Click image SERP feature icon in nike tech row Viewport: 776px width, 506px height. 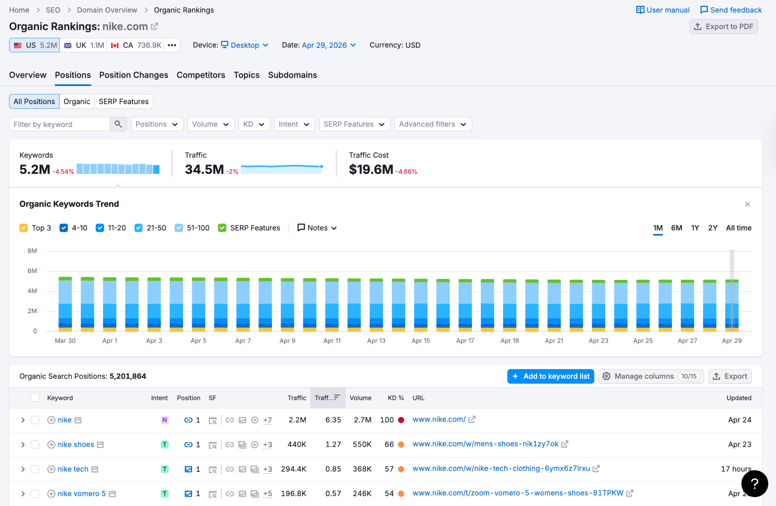point(242,469)
